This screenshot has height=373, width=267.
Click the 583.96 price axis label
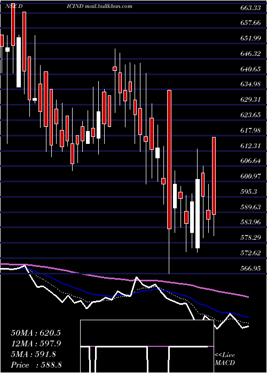250,222
